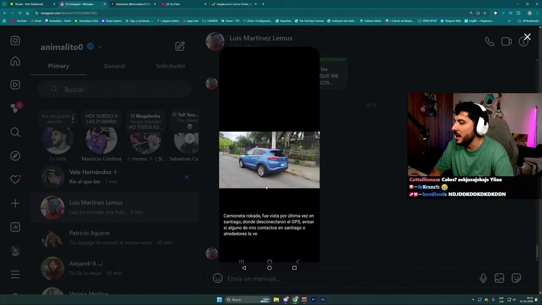Open the Explore compass icon
The image size is (542, 305).
15,156
